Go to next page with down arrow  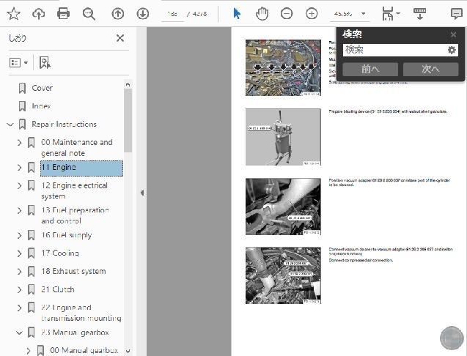click(143, 14)
